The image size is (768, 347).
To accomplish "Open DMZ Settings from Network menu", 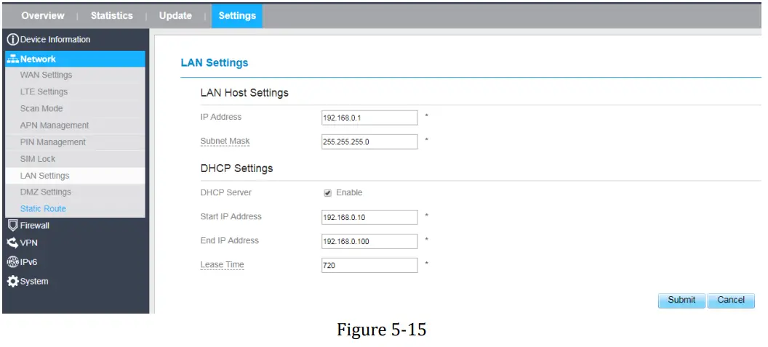I will click(x=46, y=192).
